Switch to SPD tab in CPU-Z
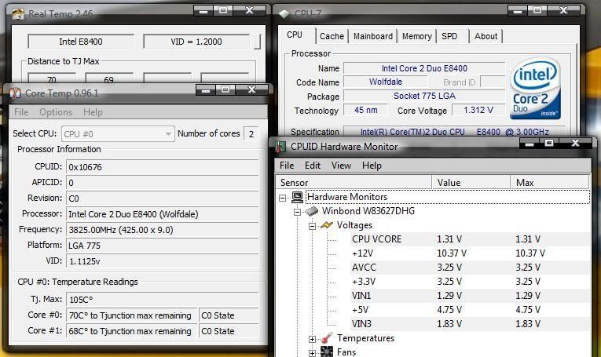This screenshot has height=357, width=601. (451, 36)
